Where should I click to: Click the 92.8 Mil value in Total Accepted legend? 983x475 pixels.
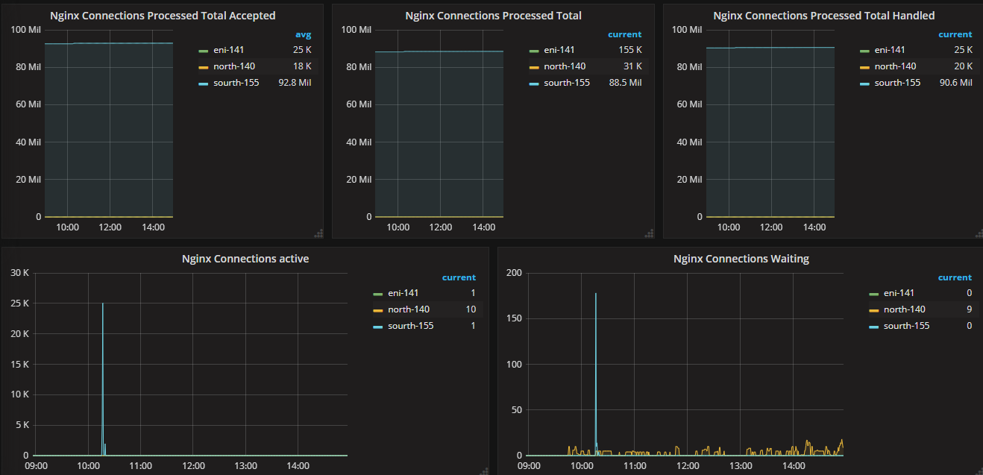coord(295,83)
